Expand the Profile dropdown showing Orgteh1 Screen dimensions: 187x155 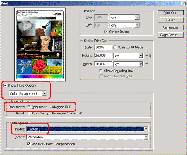[x=87, y=129]
